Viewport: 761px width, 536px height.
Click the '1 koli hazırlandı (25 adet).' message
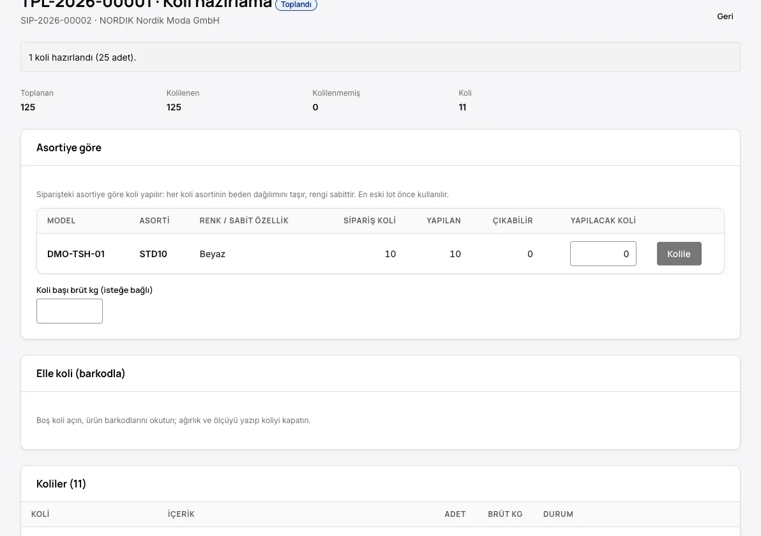[x=82, y=57]
